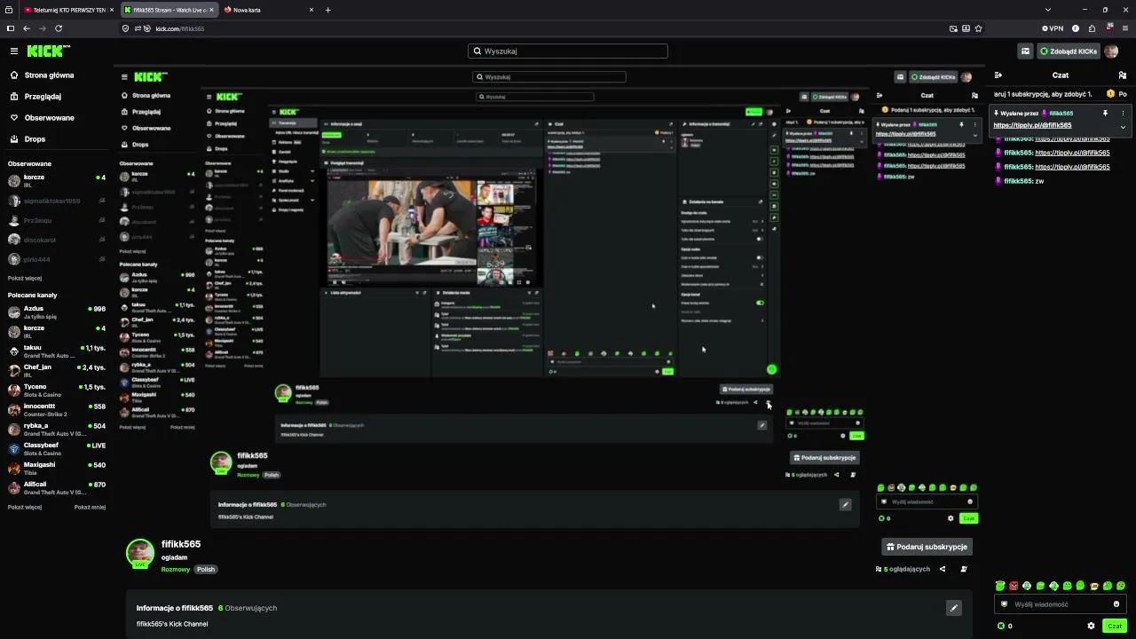Open chat settings gear
This screenshot has width=1136, height=639.
click(1091, 626)
